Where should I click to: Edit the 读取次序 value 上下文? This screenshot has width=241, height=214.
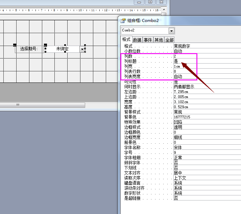click(x=207, y=178)
